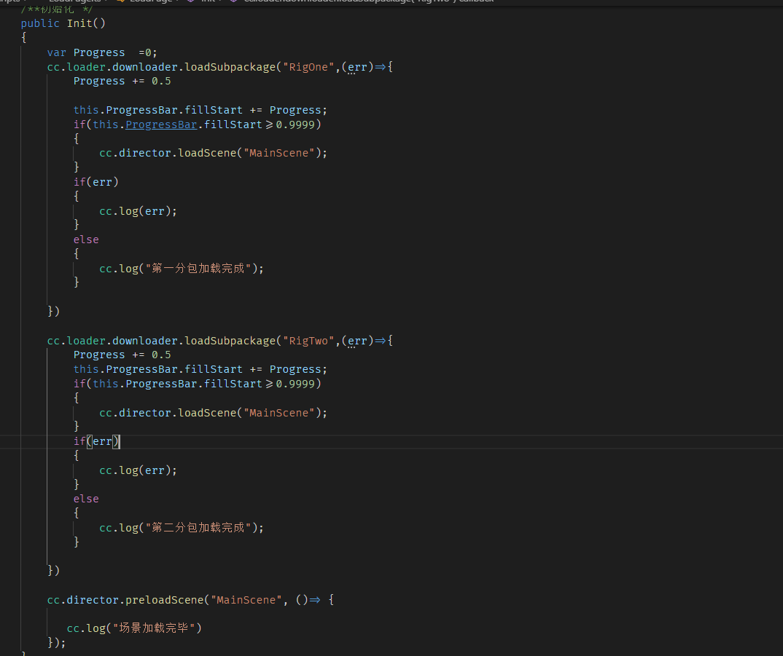
Task: Click the Init method name
Action: (x=79, y=23)
